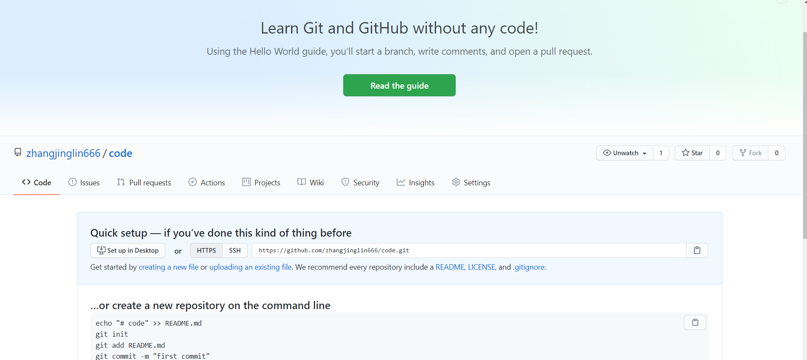
Task: Open the README recommendation link
Action: pos(450,267)
